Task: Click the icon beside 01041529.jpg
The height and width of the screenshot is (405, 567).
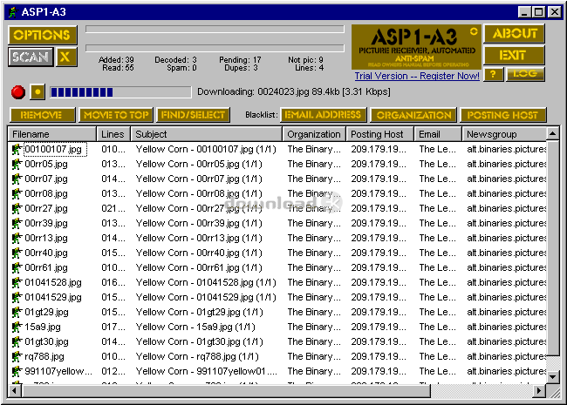Action: [17, 297]
